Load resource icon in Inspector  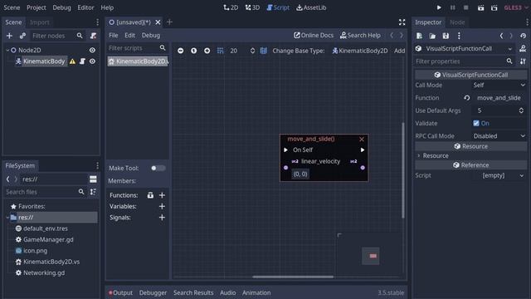(432, 36)
